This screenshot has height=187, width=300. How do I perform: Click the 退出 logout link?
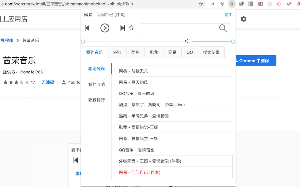228,15
